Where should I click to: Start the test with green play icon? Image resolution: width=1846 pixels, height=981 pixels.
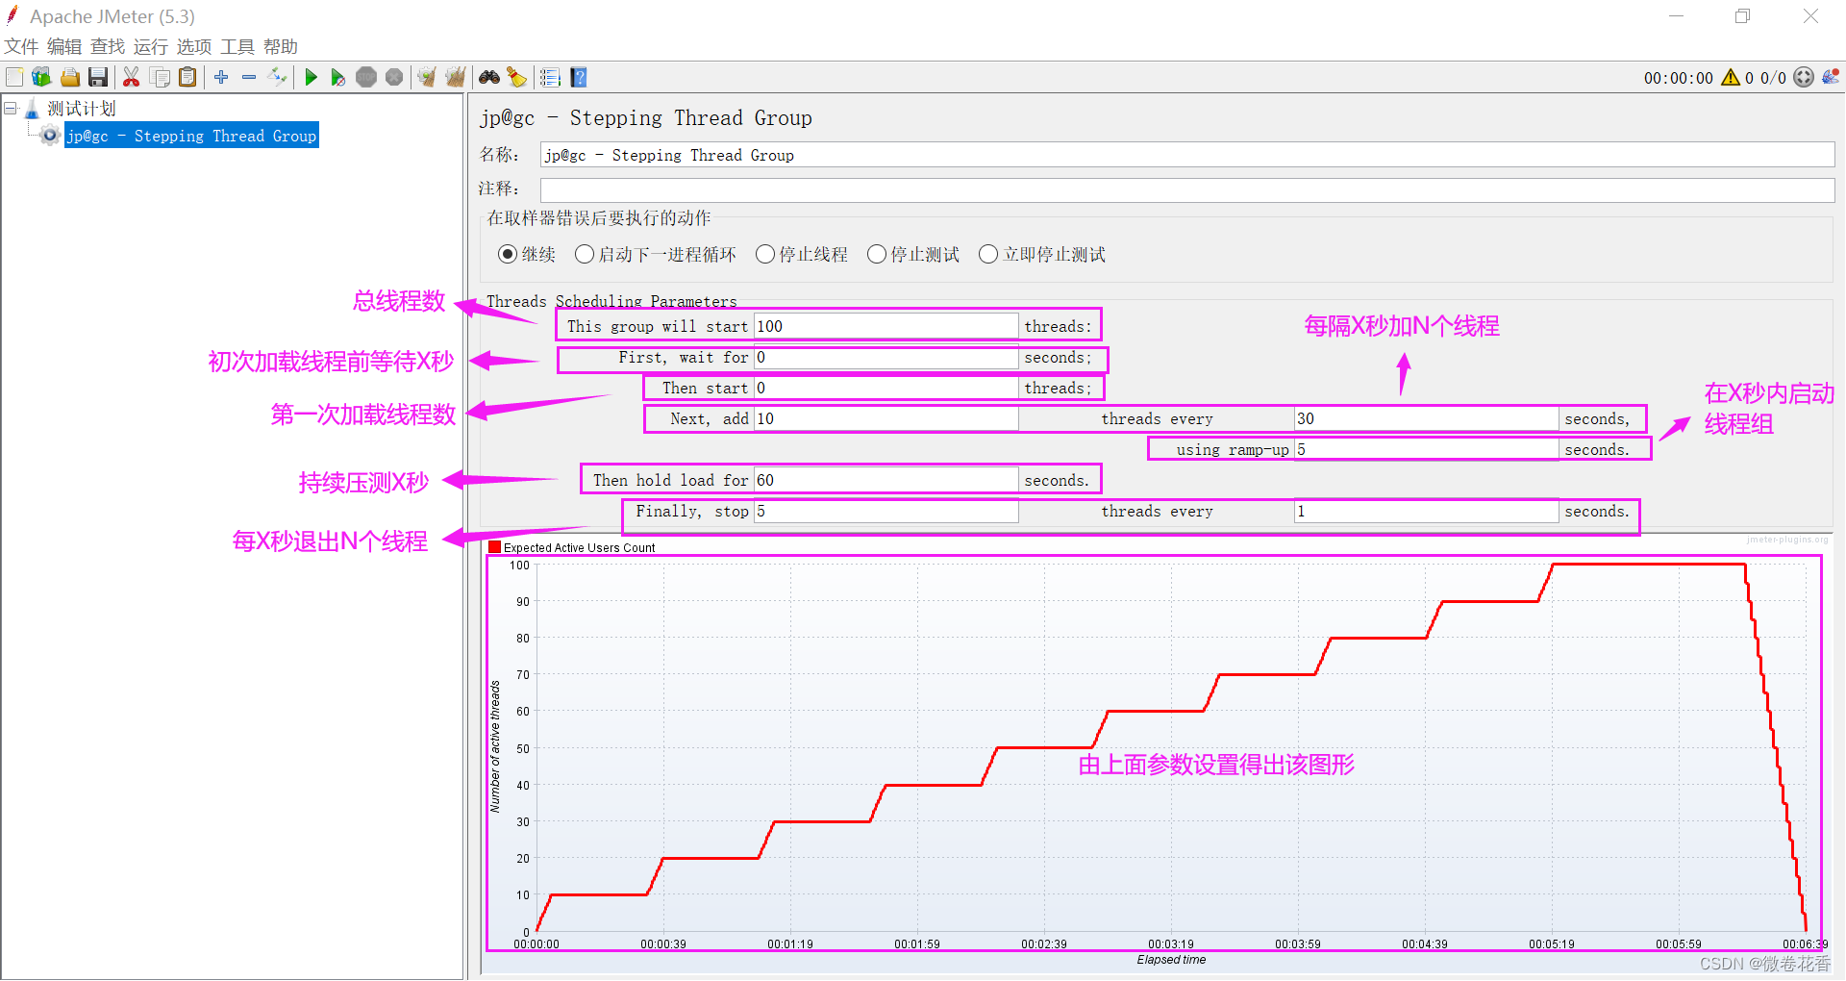[311, 77]
